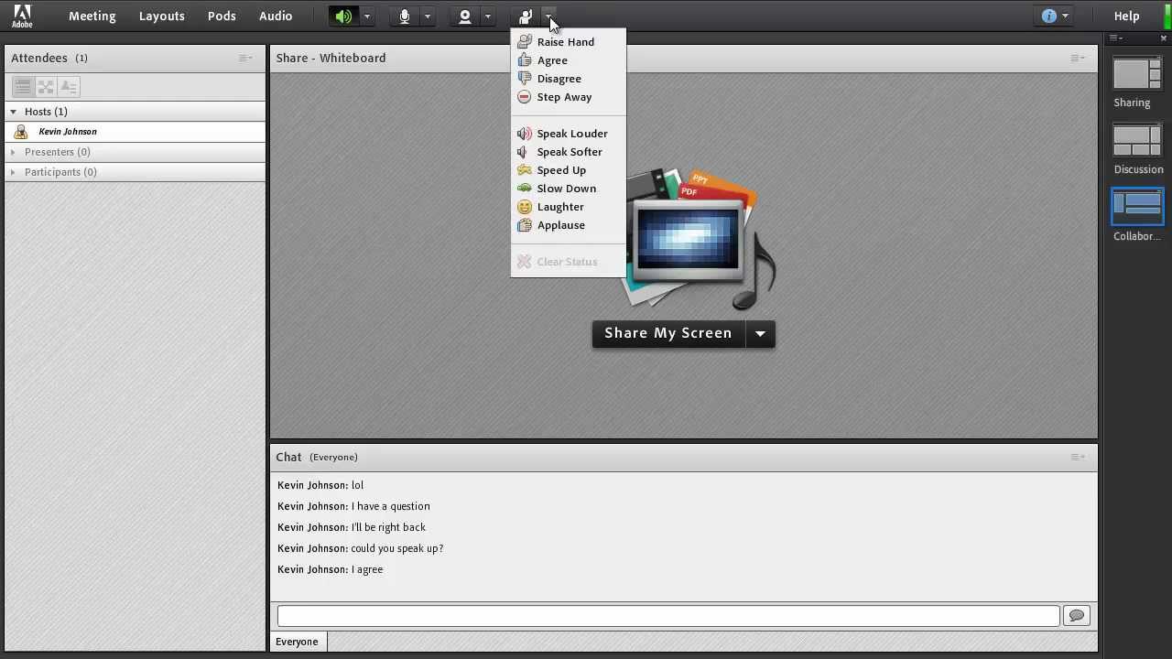
Task: Enable the microphone icon in the toolbar
Action: pyautogui.click(x=404, y=16)
